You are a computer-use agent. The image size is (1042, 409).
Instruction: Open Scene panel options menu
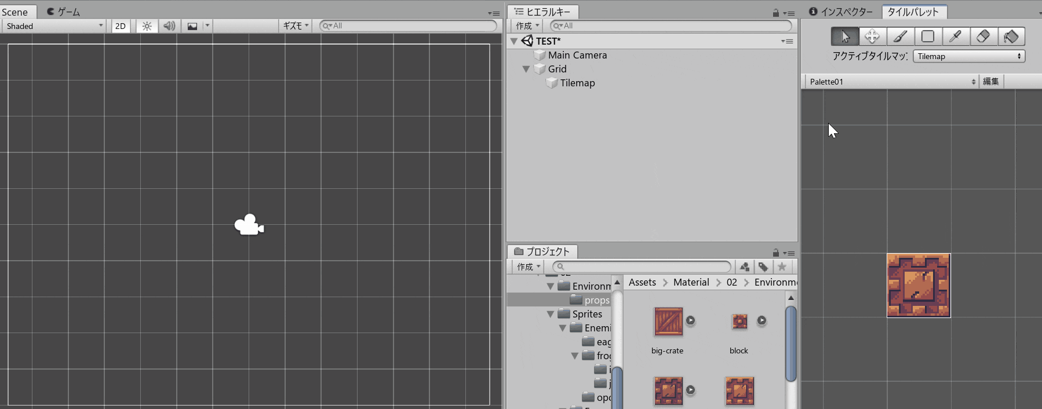pos(494,13)
